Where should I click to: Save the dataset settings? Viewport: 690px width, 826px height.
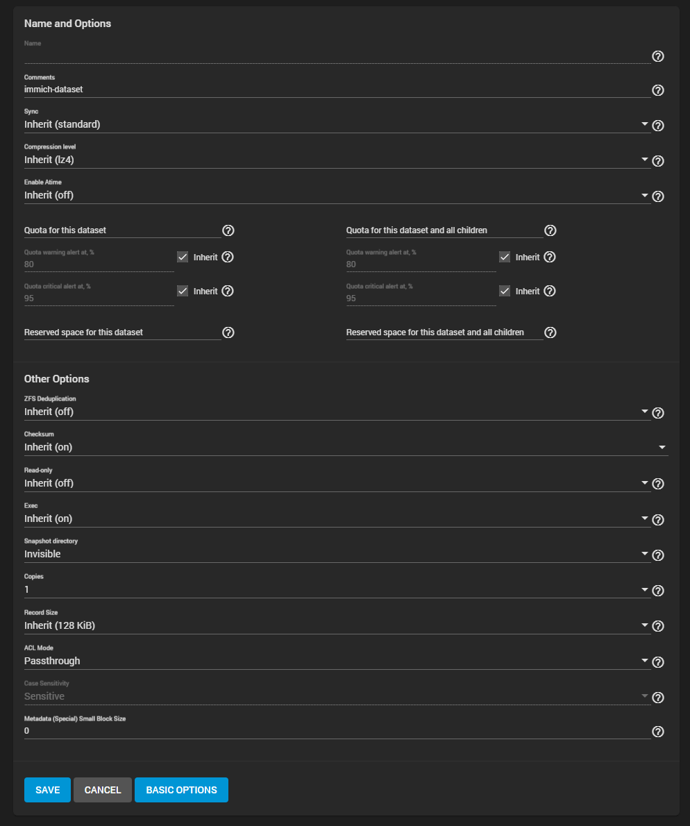point(47,789)
